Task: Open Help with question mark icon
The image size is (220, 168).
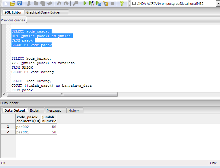Action: pyautogui.click(x=122, y=3)
